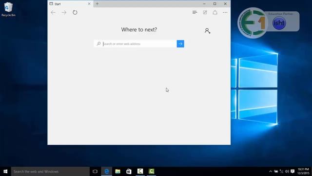Refresh the page in Edge
This screenshot has height=176, width=312.
click(x=75, y=12)
